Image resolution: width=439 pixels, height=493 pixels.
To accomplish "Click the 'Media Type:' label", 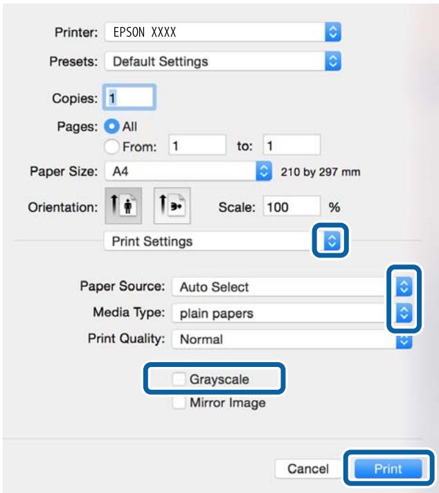I will pos(129,312).
